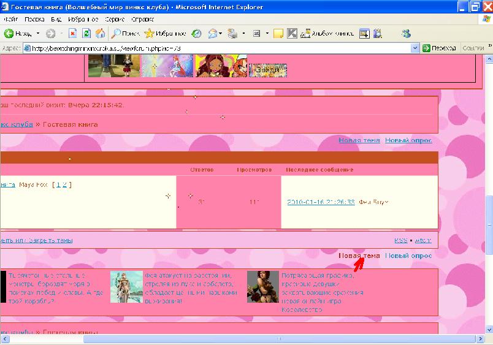Go back with the Назад arrow icon

(9, 33)
